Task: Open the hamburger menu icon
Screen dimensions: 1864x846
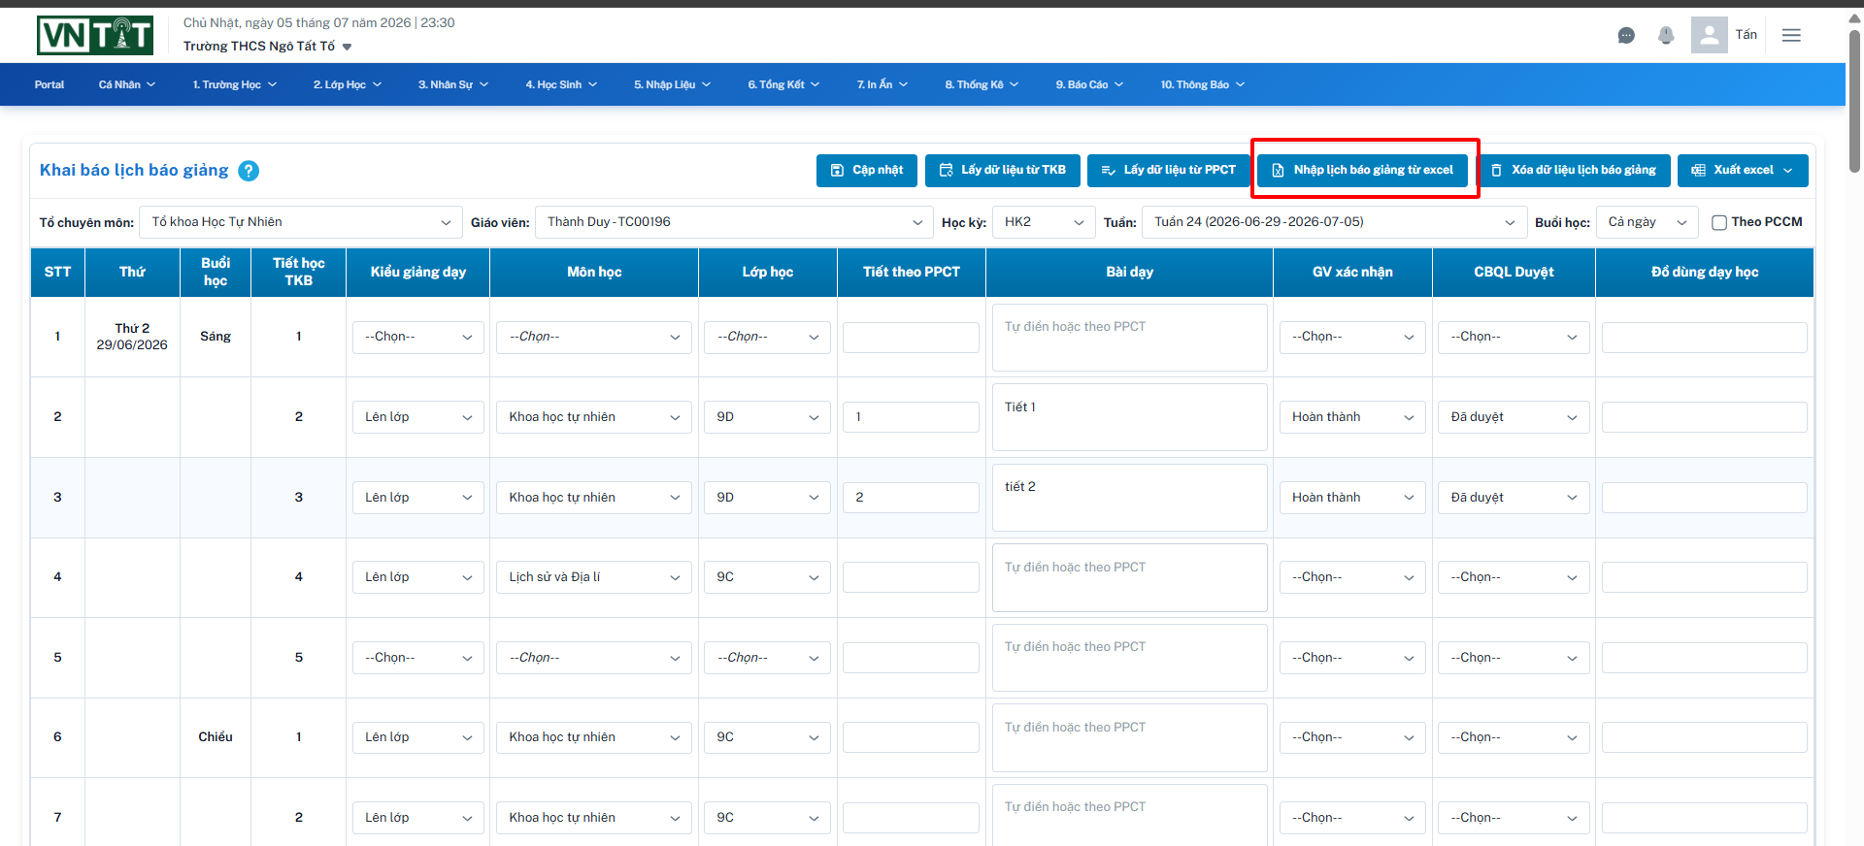Action: (1791, 35)
